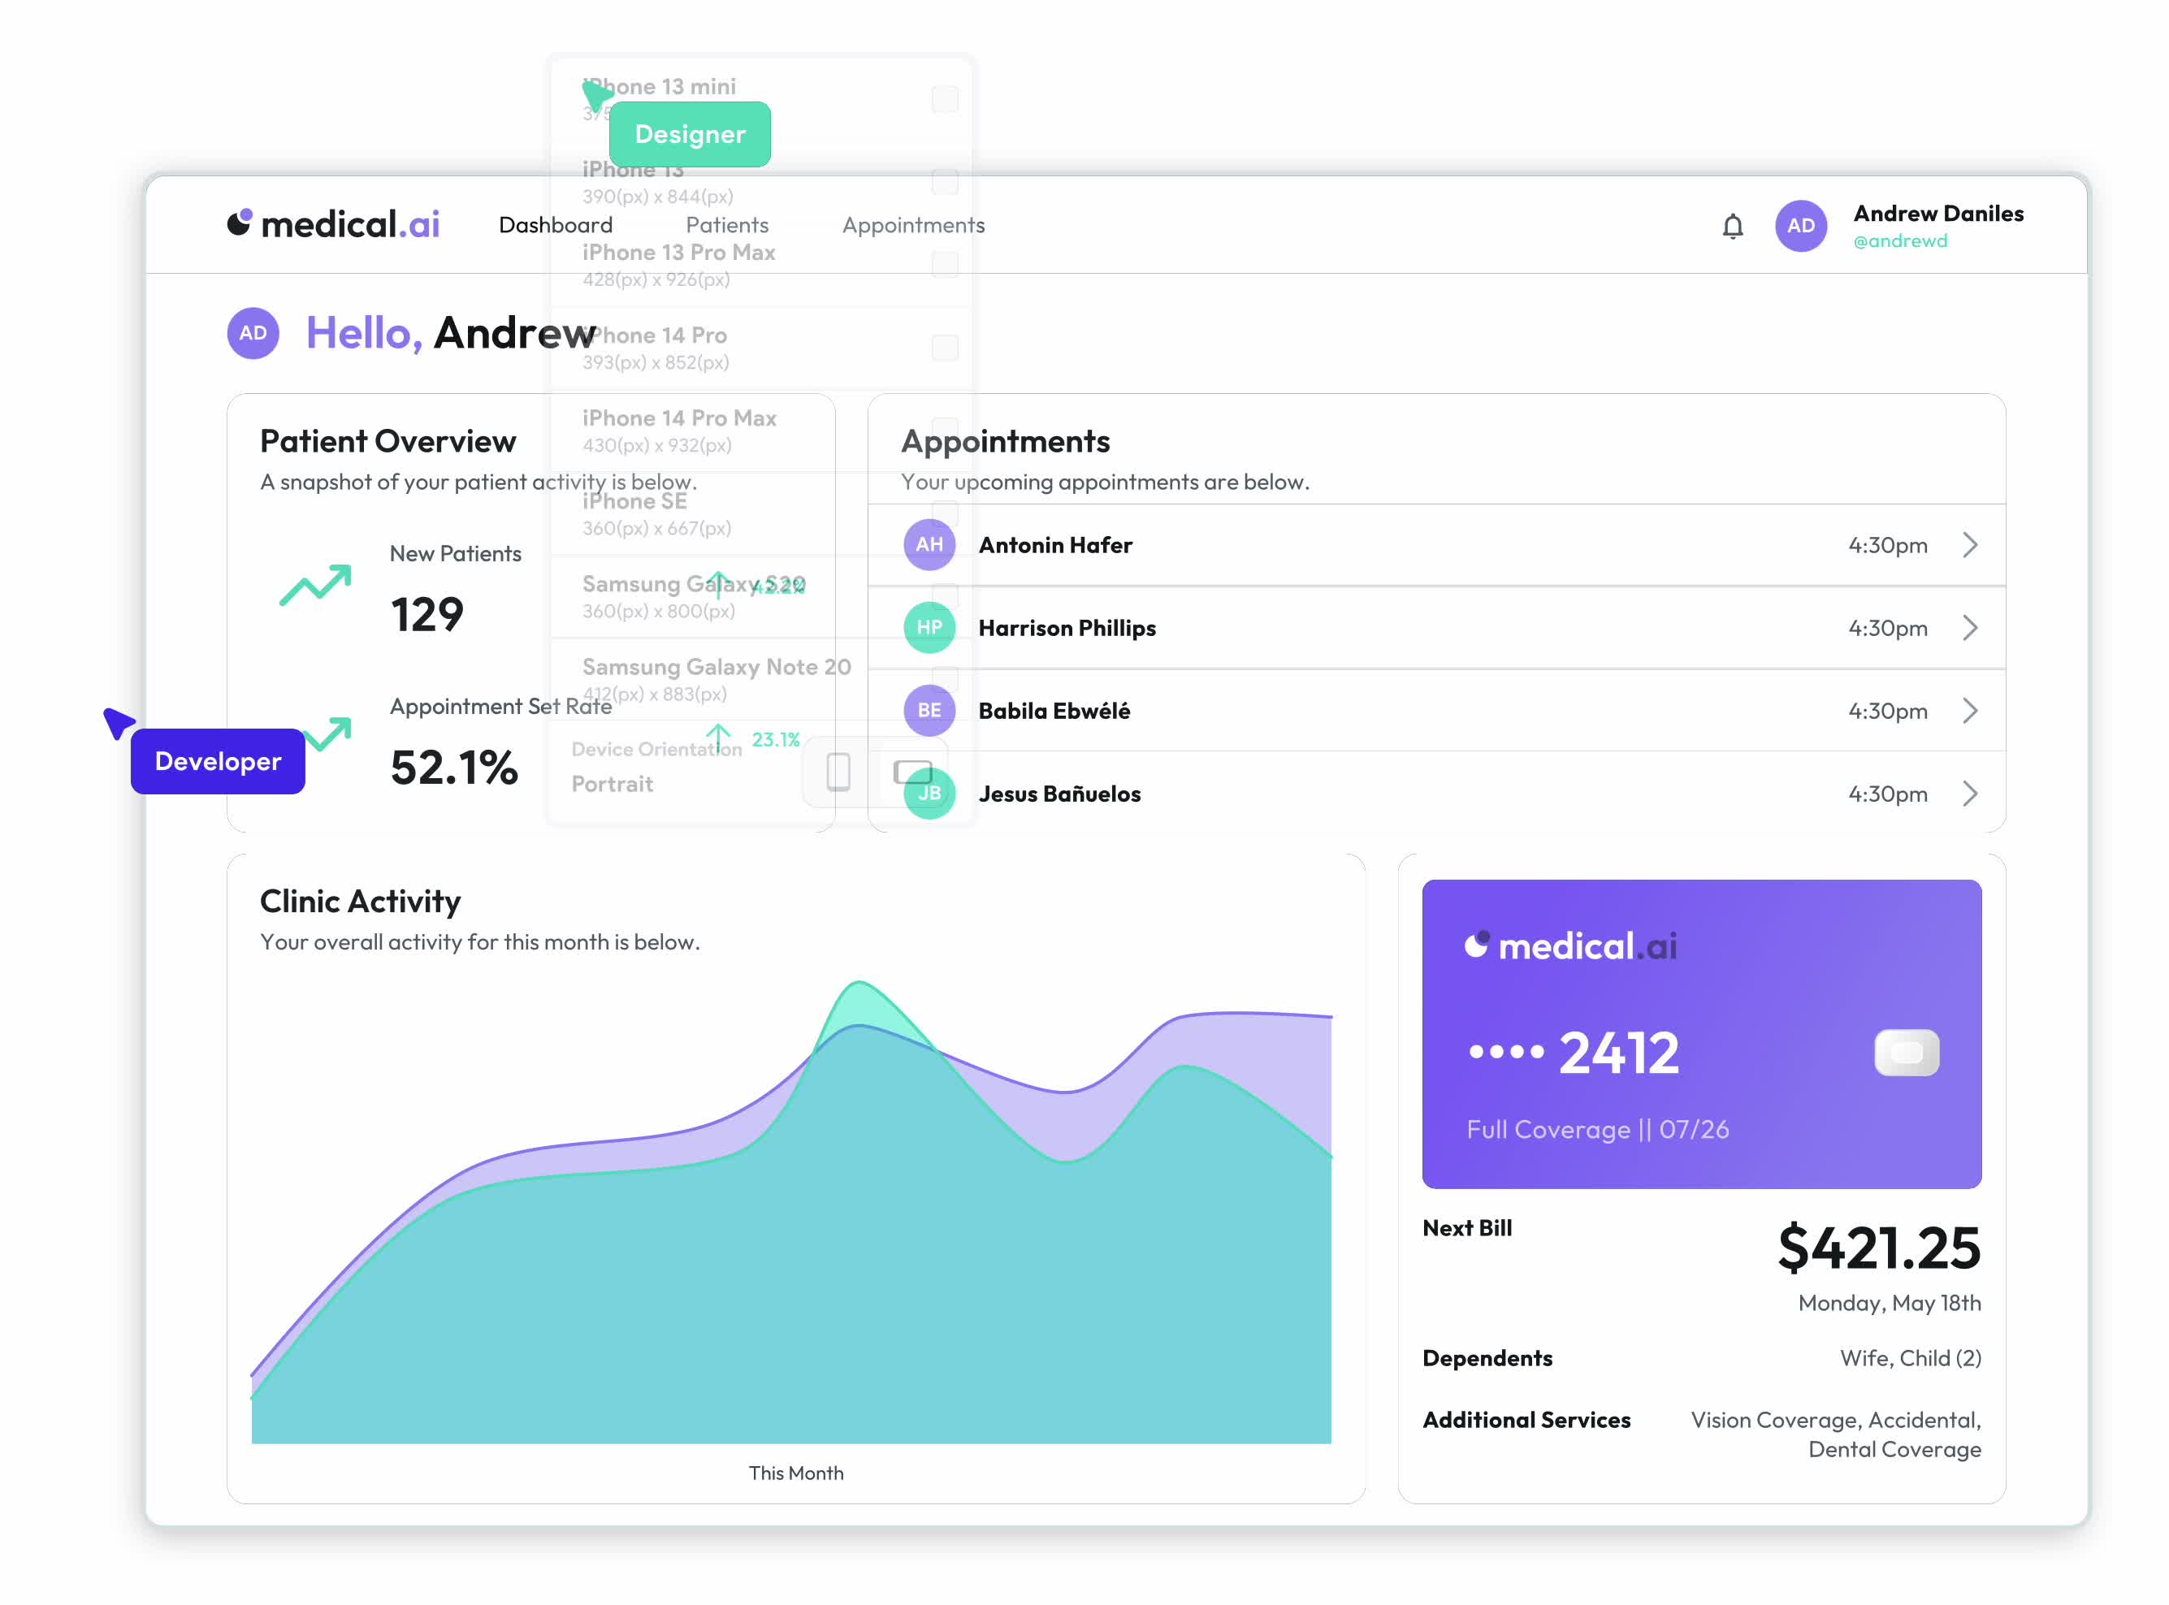Select the portrait device orientation icon
The width and height of the screenshot is (2169, 1605).
pos(838,772)
